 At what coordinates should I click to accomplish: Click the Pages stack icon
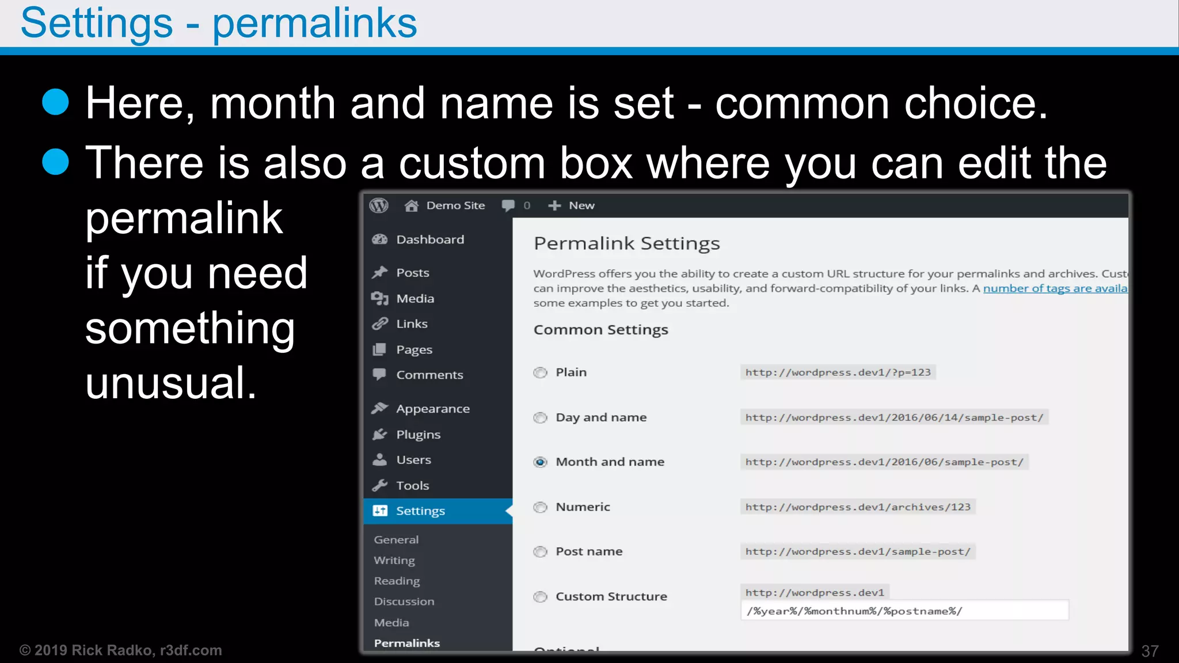coord(379,349)
